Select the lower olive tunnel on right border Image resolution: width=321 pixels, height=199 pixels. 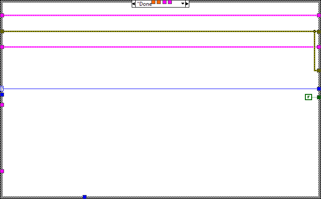point(319,70)
